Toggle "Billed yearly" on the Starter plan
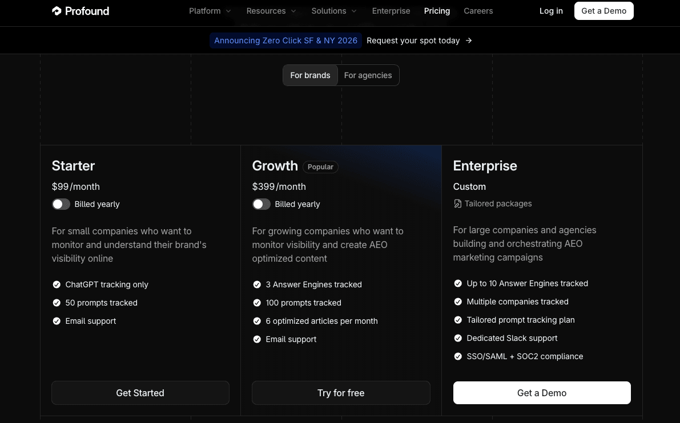Viewport: 680px width, 423px height. (61, 204)
